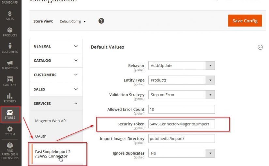This screenshot has height=166, width=269.
Task: Click the Store View help question icon
Action: 101,21
